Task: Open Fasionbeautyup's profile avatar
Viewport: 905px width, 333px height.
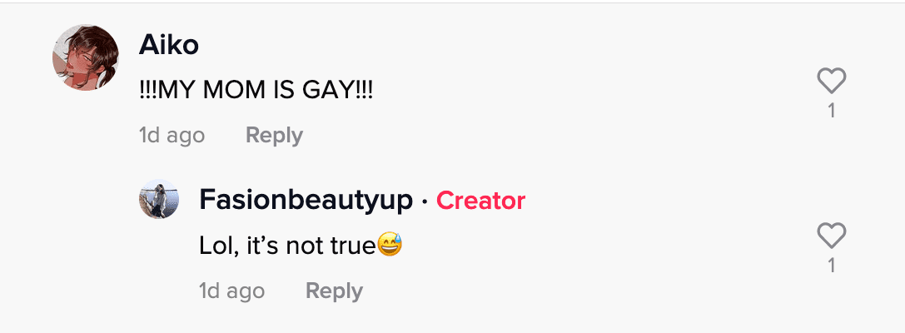Action: (x=158, y=200)
